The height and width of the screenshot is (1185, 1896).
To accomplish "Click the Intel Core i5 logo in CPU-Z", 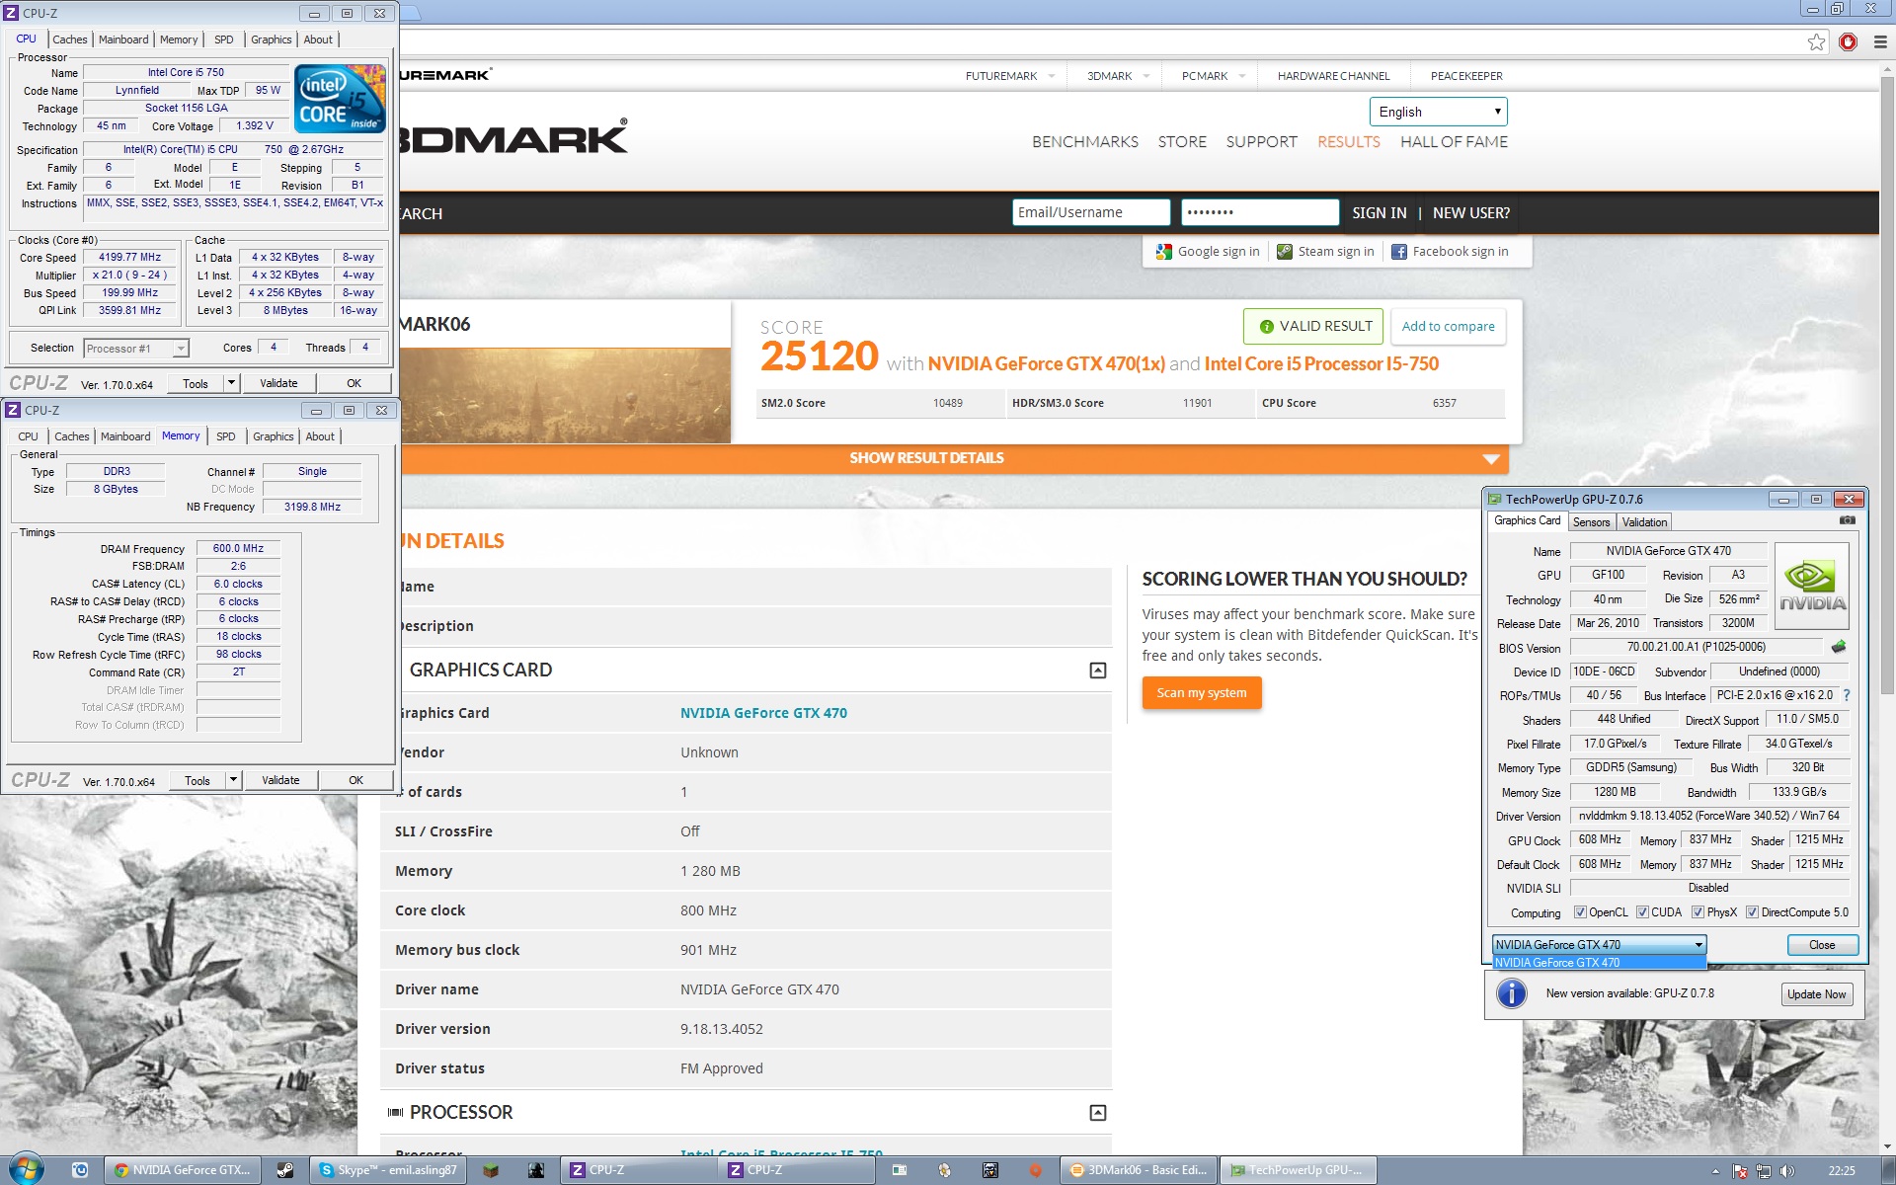I will pyautogui.click(x=341, y=99).
